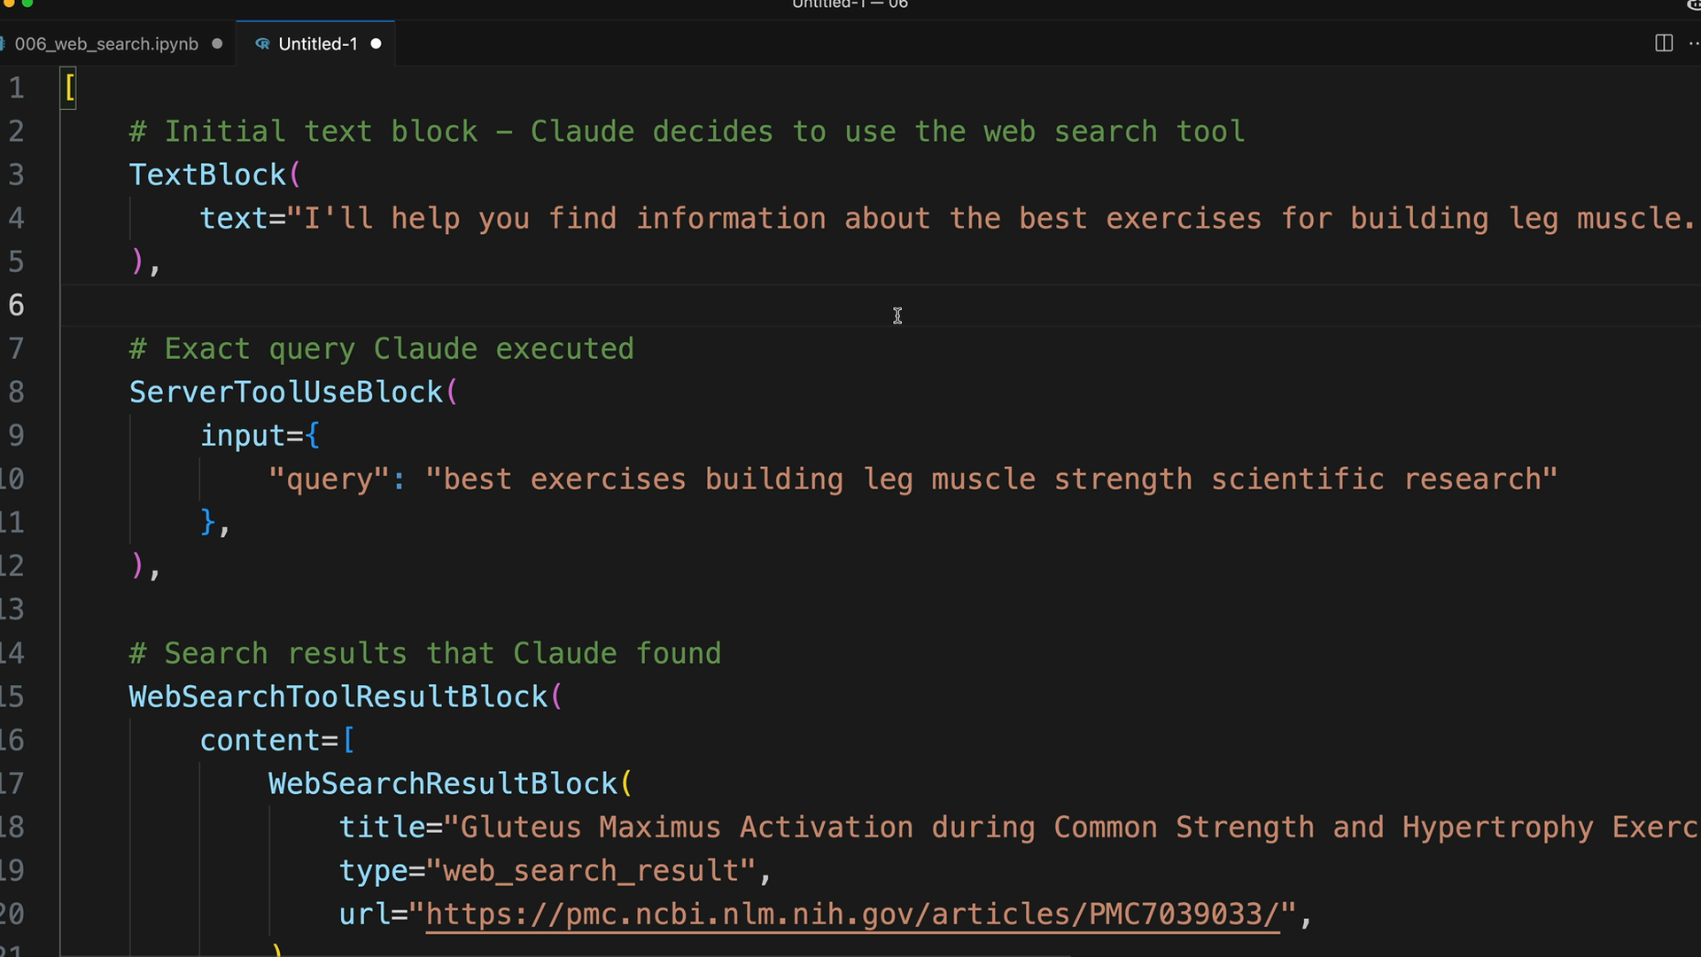
Task: Click the opening bracket on line 1
Action: [70, 88]
